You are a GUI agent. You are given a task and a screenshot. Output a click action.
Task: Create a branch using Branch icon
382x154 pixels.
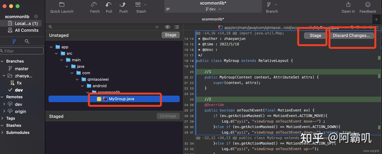269,5
